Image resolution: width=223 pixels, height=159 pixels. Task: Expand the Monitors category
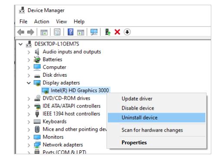point(29,137)
